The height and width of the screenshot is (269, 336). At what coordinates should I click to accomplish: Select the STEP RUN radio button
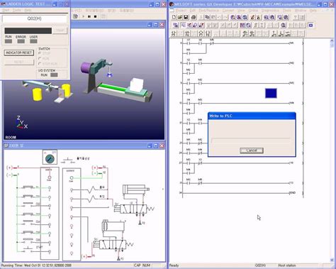pyautogui.click(x=40, y=63)
